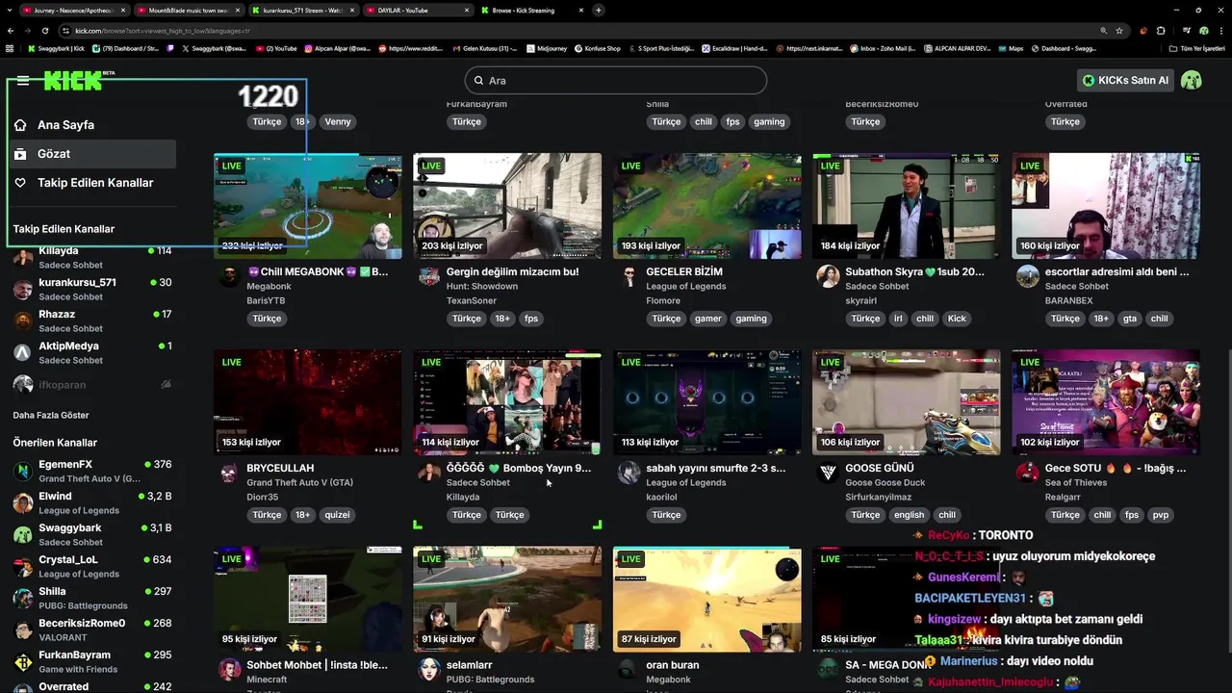Click Crystal_LoL avatar icon
1232x693 pixels.
pyautogui.click(x=23, y=567)
